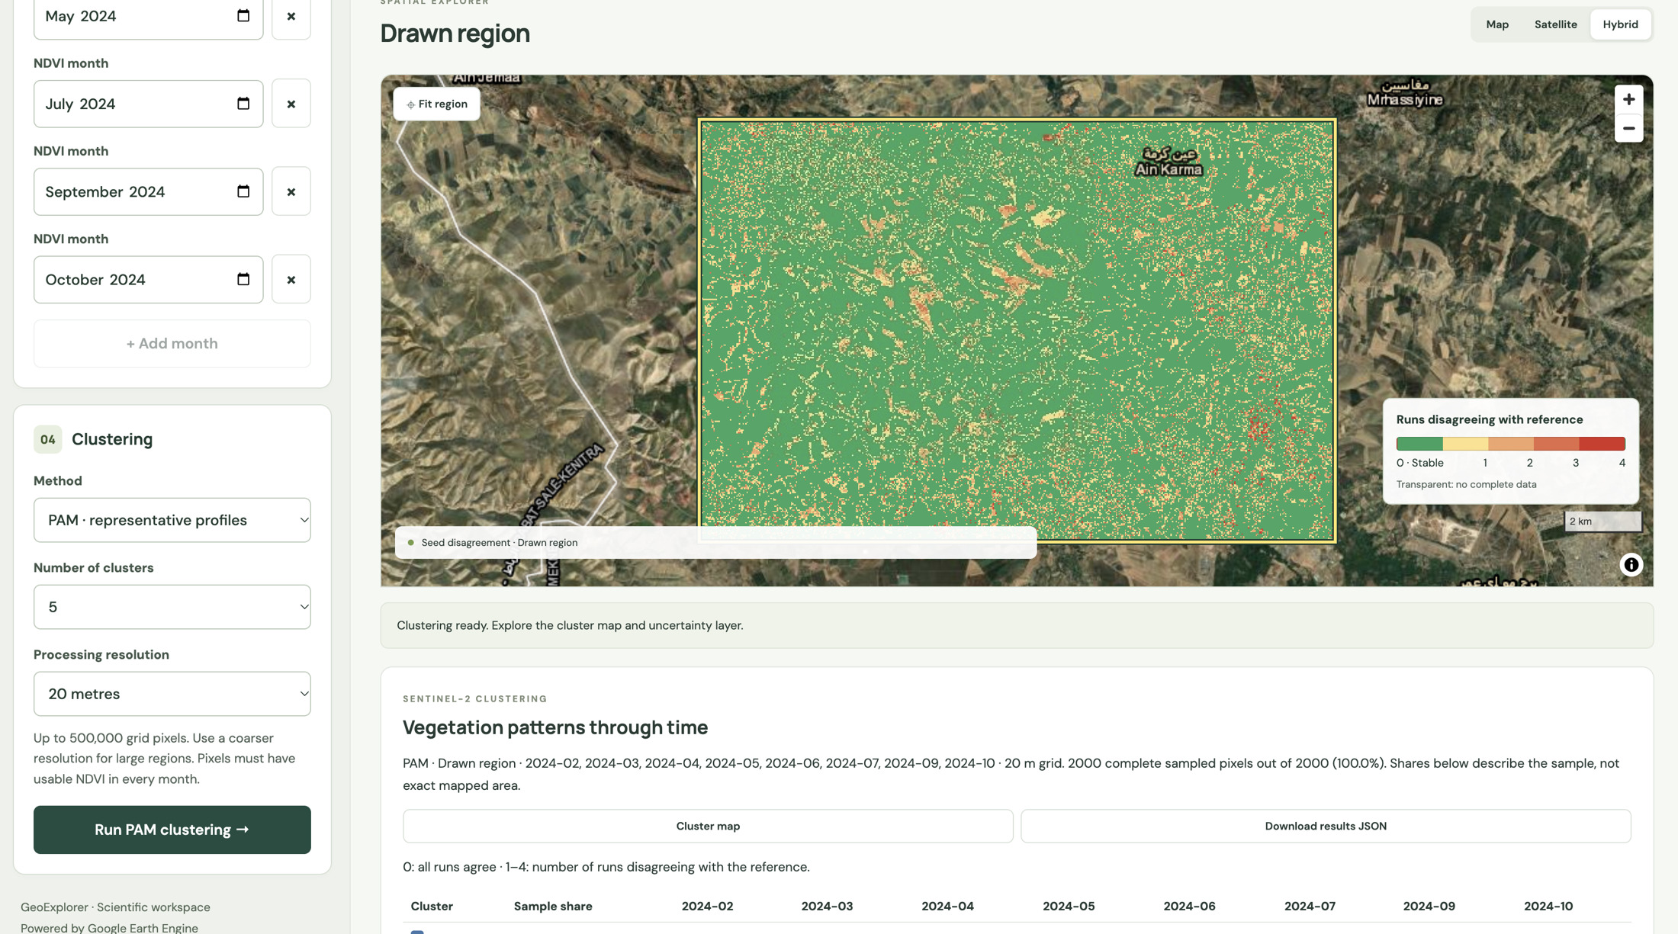
Task: Open the Processing resolution dropdown
Action: [x=172, y=694]
